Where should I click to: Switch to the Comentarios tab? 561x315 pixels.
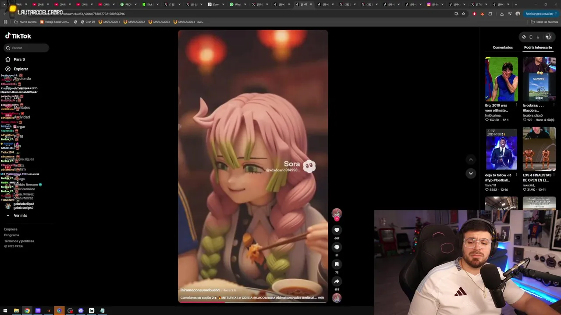coord(503,47)
